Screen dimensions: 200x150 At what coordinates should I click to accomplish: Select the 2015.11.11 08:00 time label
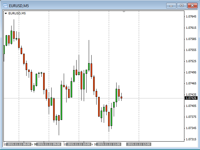click(18, 144)
